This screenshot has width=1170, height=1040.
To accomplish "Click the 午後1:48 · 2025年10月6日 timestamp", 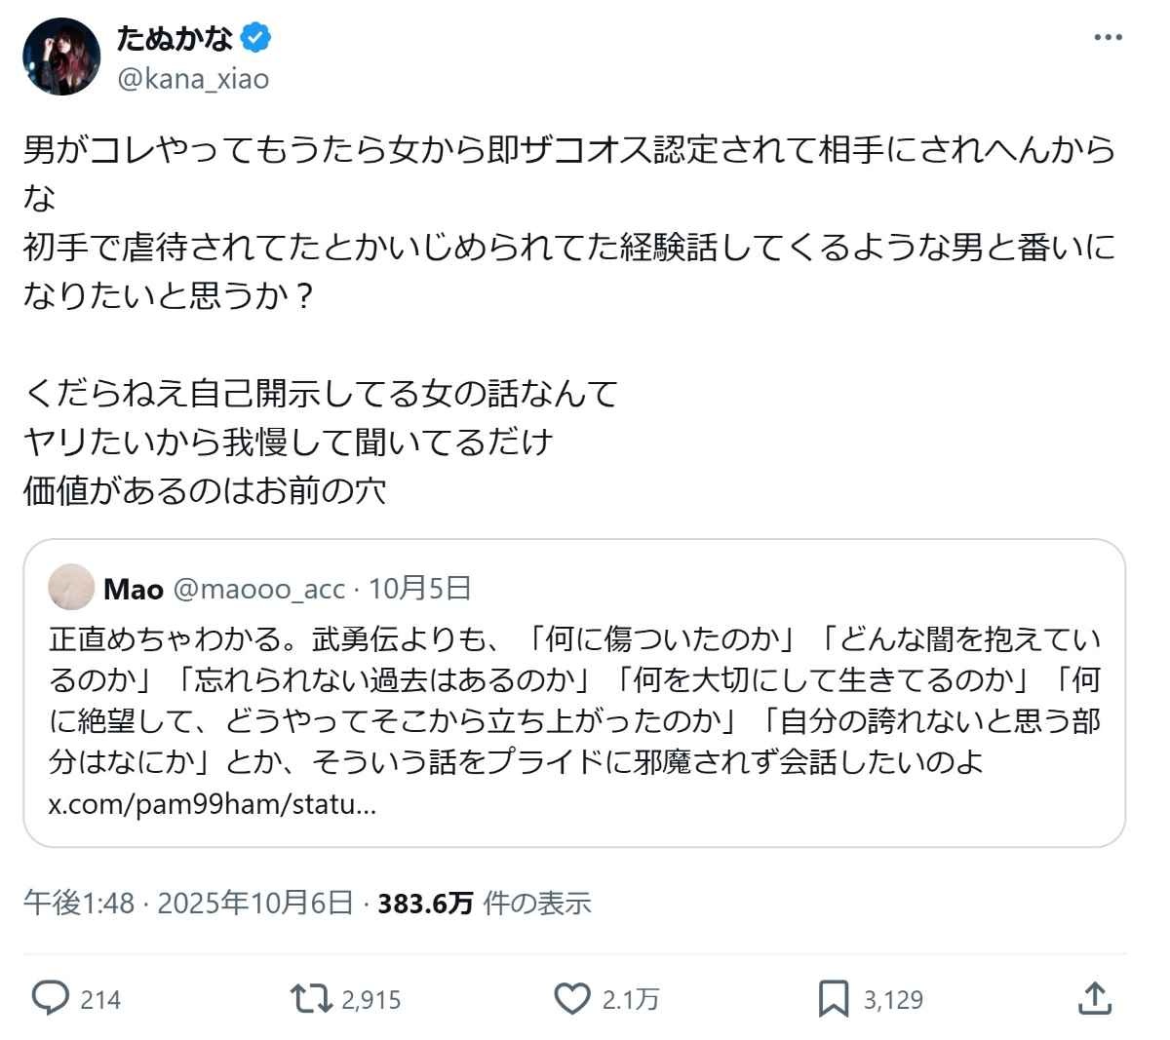I will pyautogui.click(x=188, y=903).
